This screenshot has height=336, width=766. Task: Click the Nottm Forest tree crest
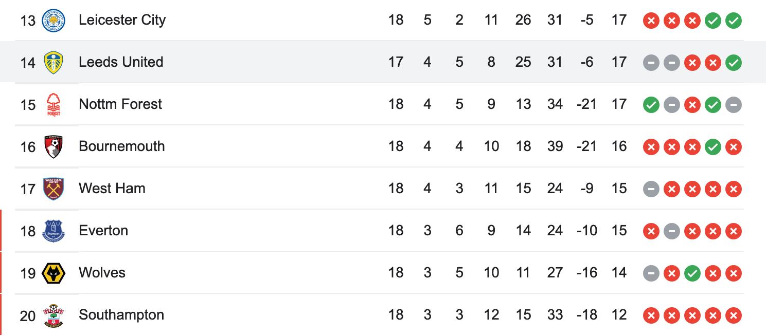coord(54,105)
